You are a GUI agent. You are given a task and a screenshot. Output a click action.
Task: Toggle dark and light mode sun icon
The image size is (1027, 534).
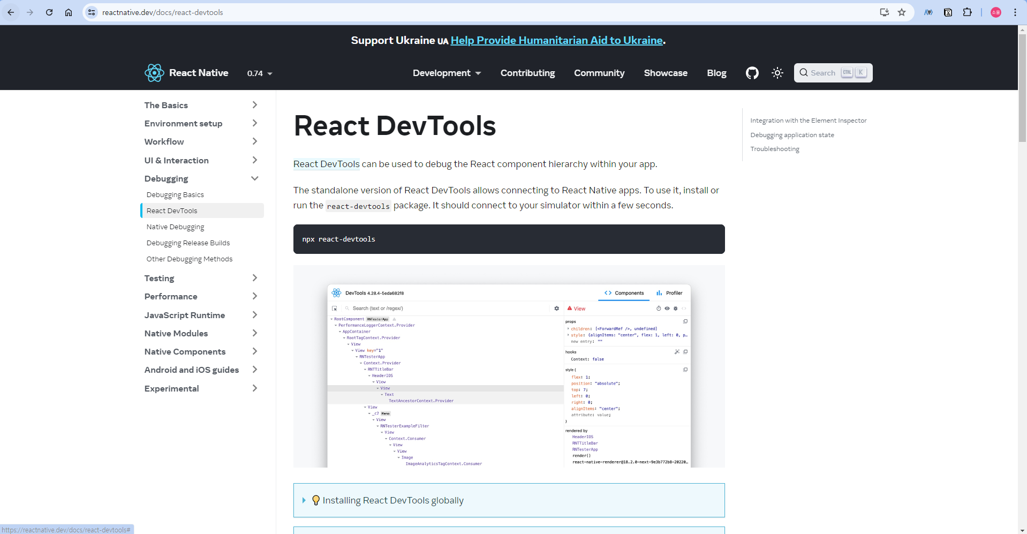(777, 73)
